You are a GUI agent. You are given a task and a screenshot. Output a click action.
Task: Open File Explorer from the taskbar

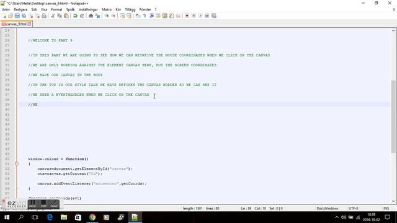(64, 217)
